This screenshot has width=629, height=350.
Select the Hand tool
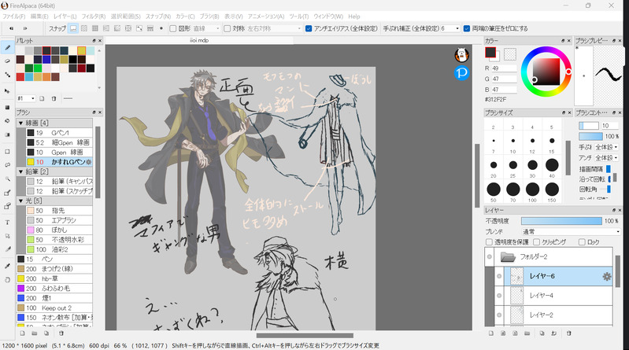click(7, 279)
